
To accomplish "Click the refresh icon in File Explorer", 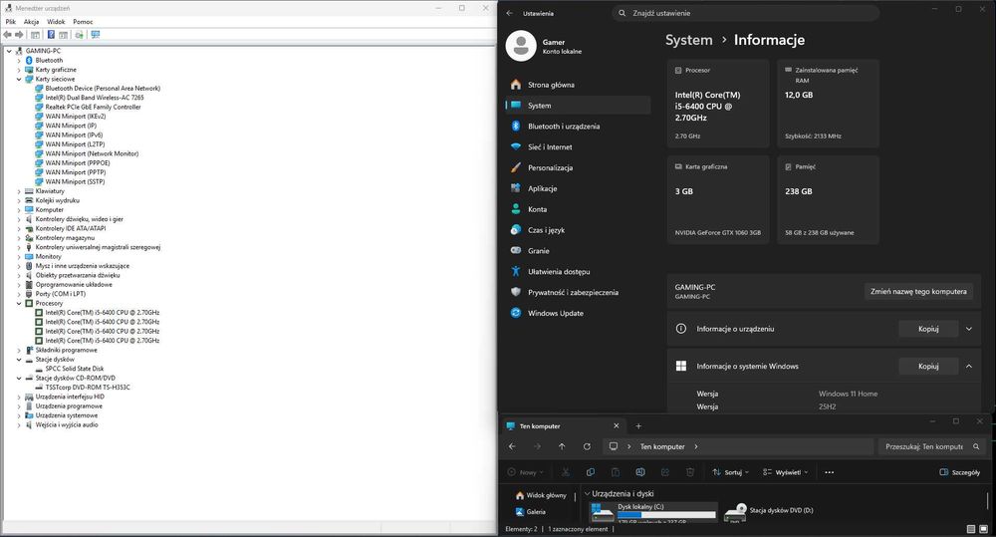I will pos(587,446).
